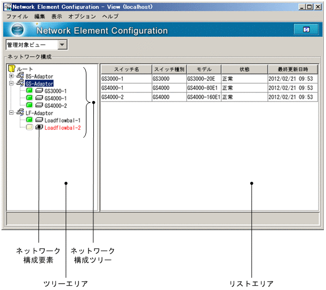Click the root folder icon in tree
The image size is (326, 290).
coord(12,69)
